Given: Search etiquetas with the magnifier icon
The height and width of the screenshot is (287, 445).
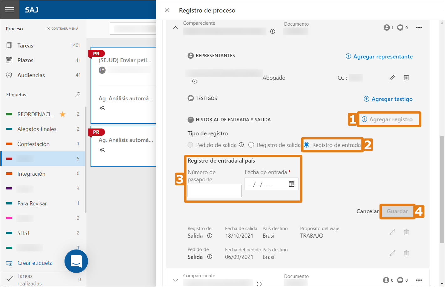Looking at the screenshot, I should click(78, 94).
